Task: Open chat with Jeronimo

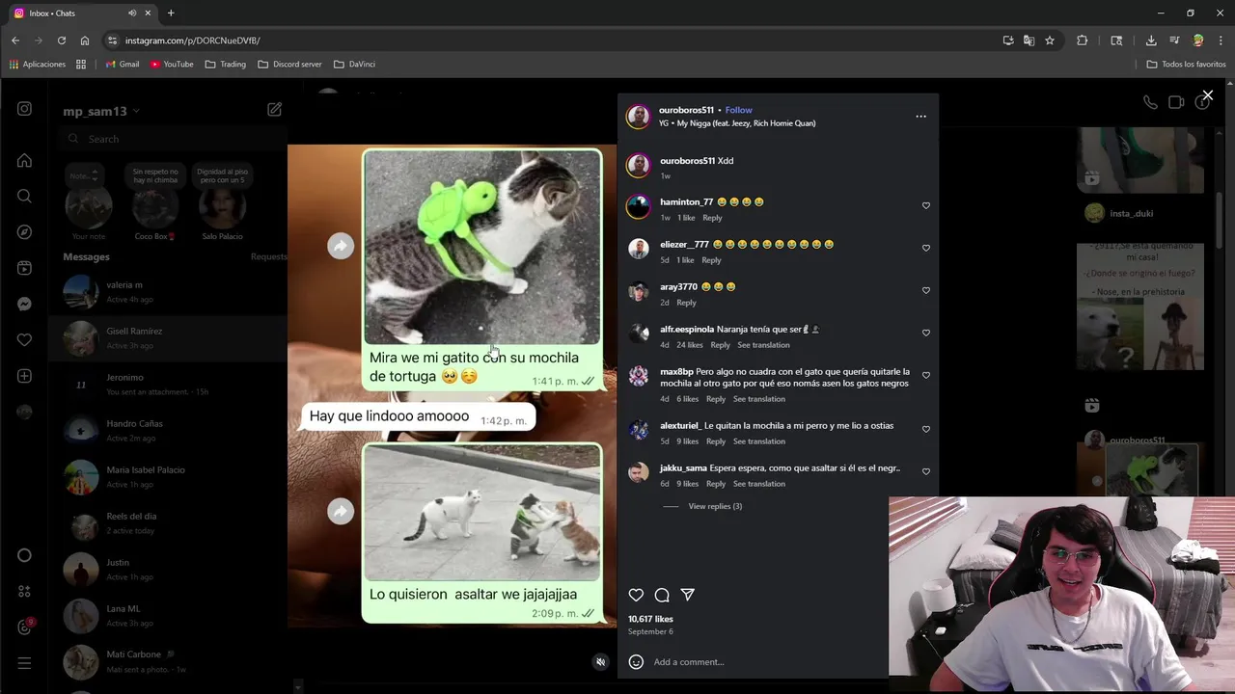Action: click(x=168, y=384)
